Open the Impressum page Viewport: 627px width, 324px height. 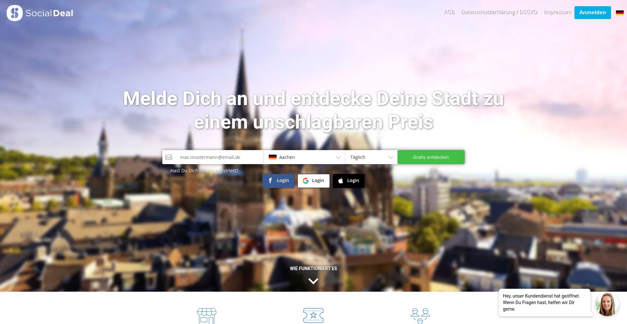pyautogui.click(x=557, y=12)
